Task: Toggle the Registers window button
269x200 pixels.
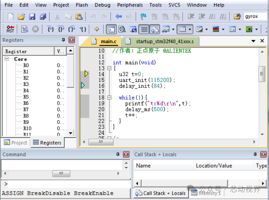Action: click(144, 29)
